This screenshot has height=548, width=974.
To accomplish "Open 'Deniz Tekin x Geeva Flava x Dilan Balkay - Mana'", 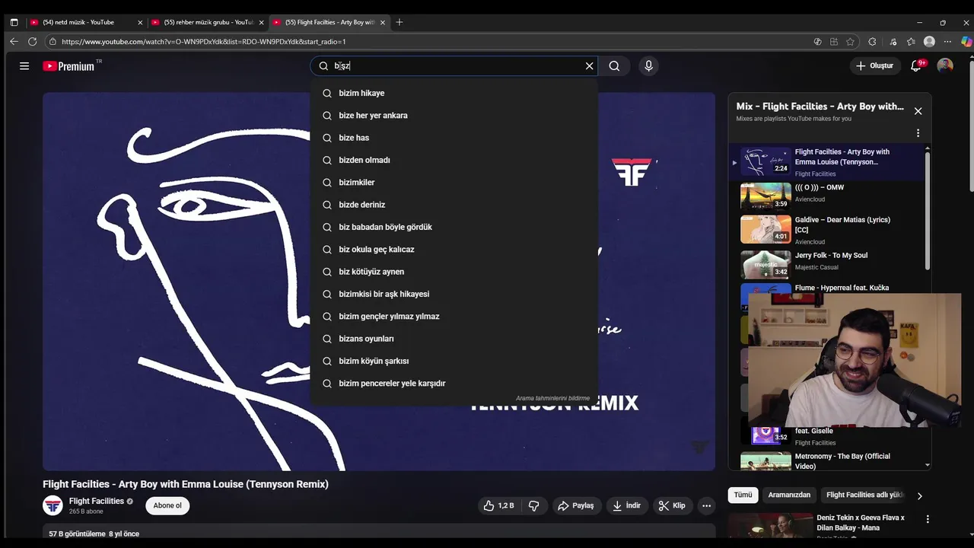I will point(861,522).
